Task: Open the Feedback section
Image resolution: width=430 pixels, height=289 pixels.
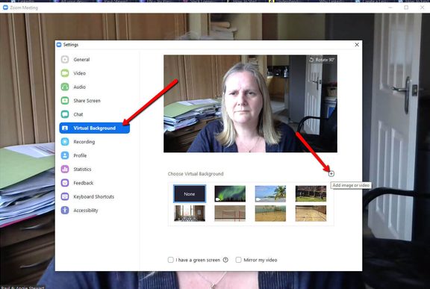Action: click(83, 183)
